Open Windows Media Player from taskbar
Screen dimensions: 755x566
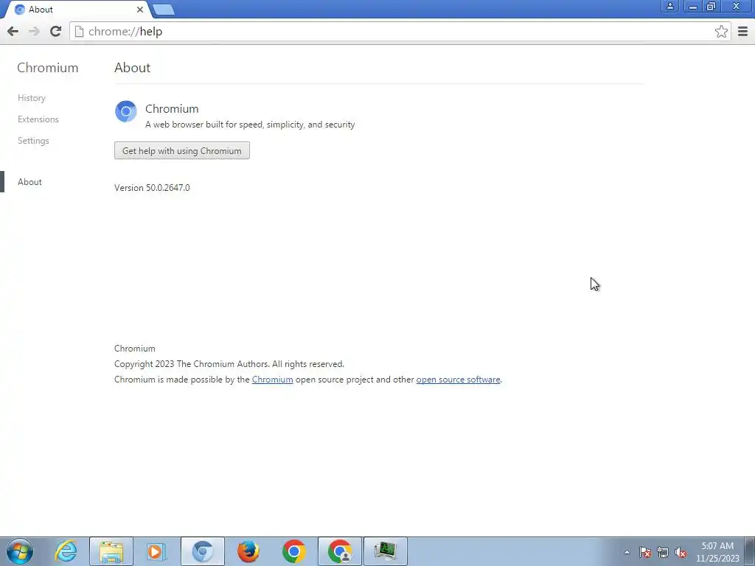point(156,551)
